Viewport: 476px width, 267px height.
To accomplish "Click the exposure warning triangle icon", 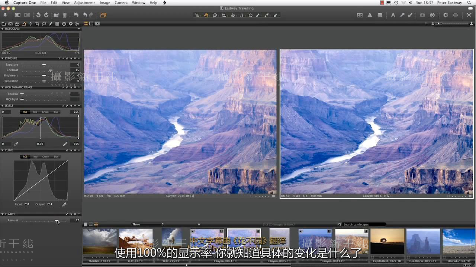I will tap(370, 15).
